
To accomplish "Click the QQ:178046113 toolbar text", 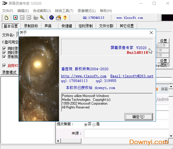I will tap(93, 18).
